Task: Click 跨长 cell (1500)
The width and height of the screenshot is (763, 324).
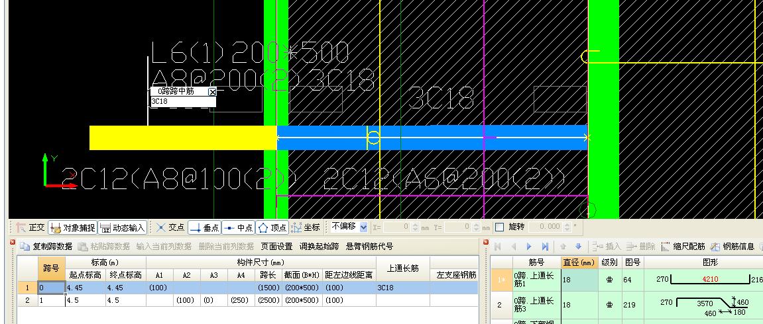Action: (268, 288)
